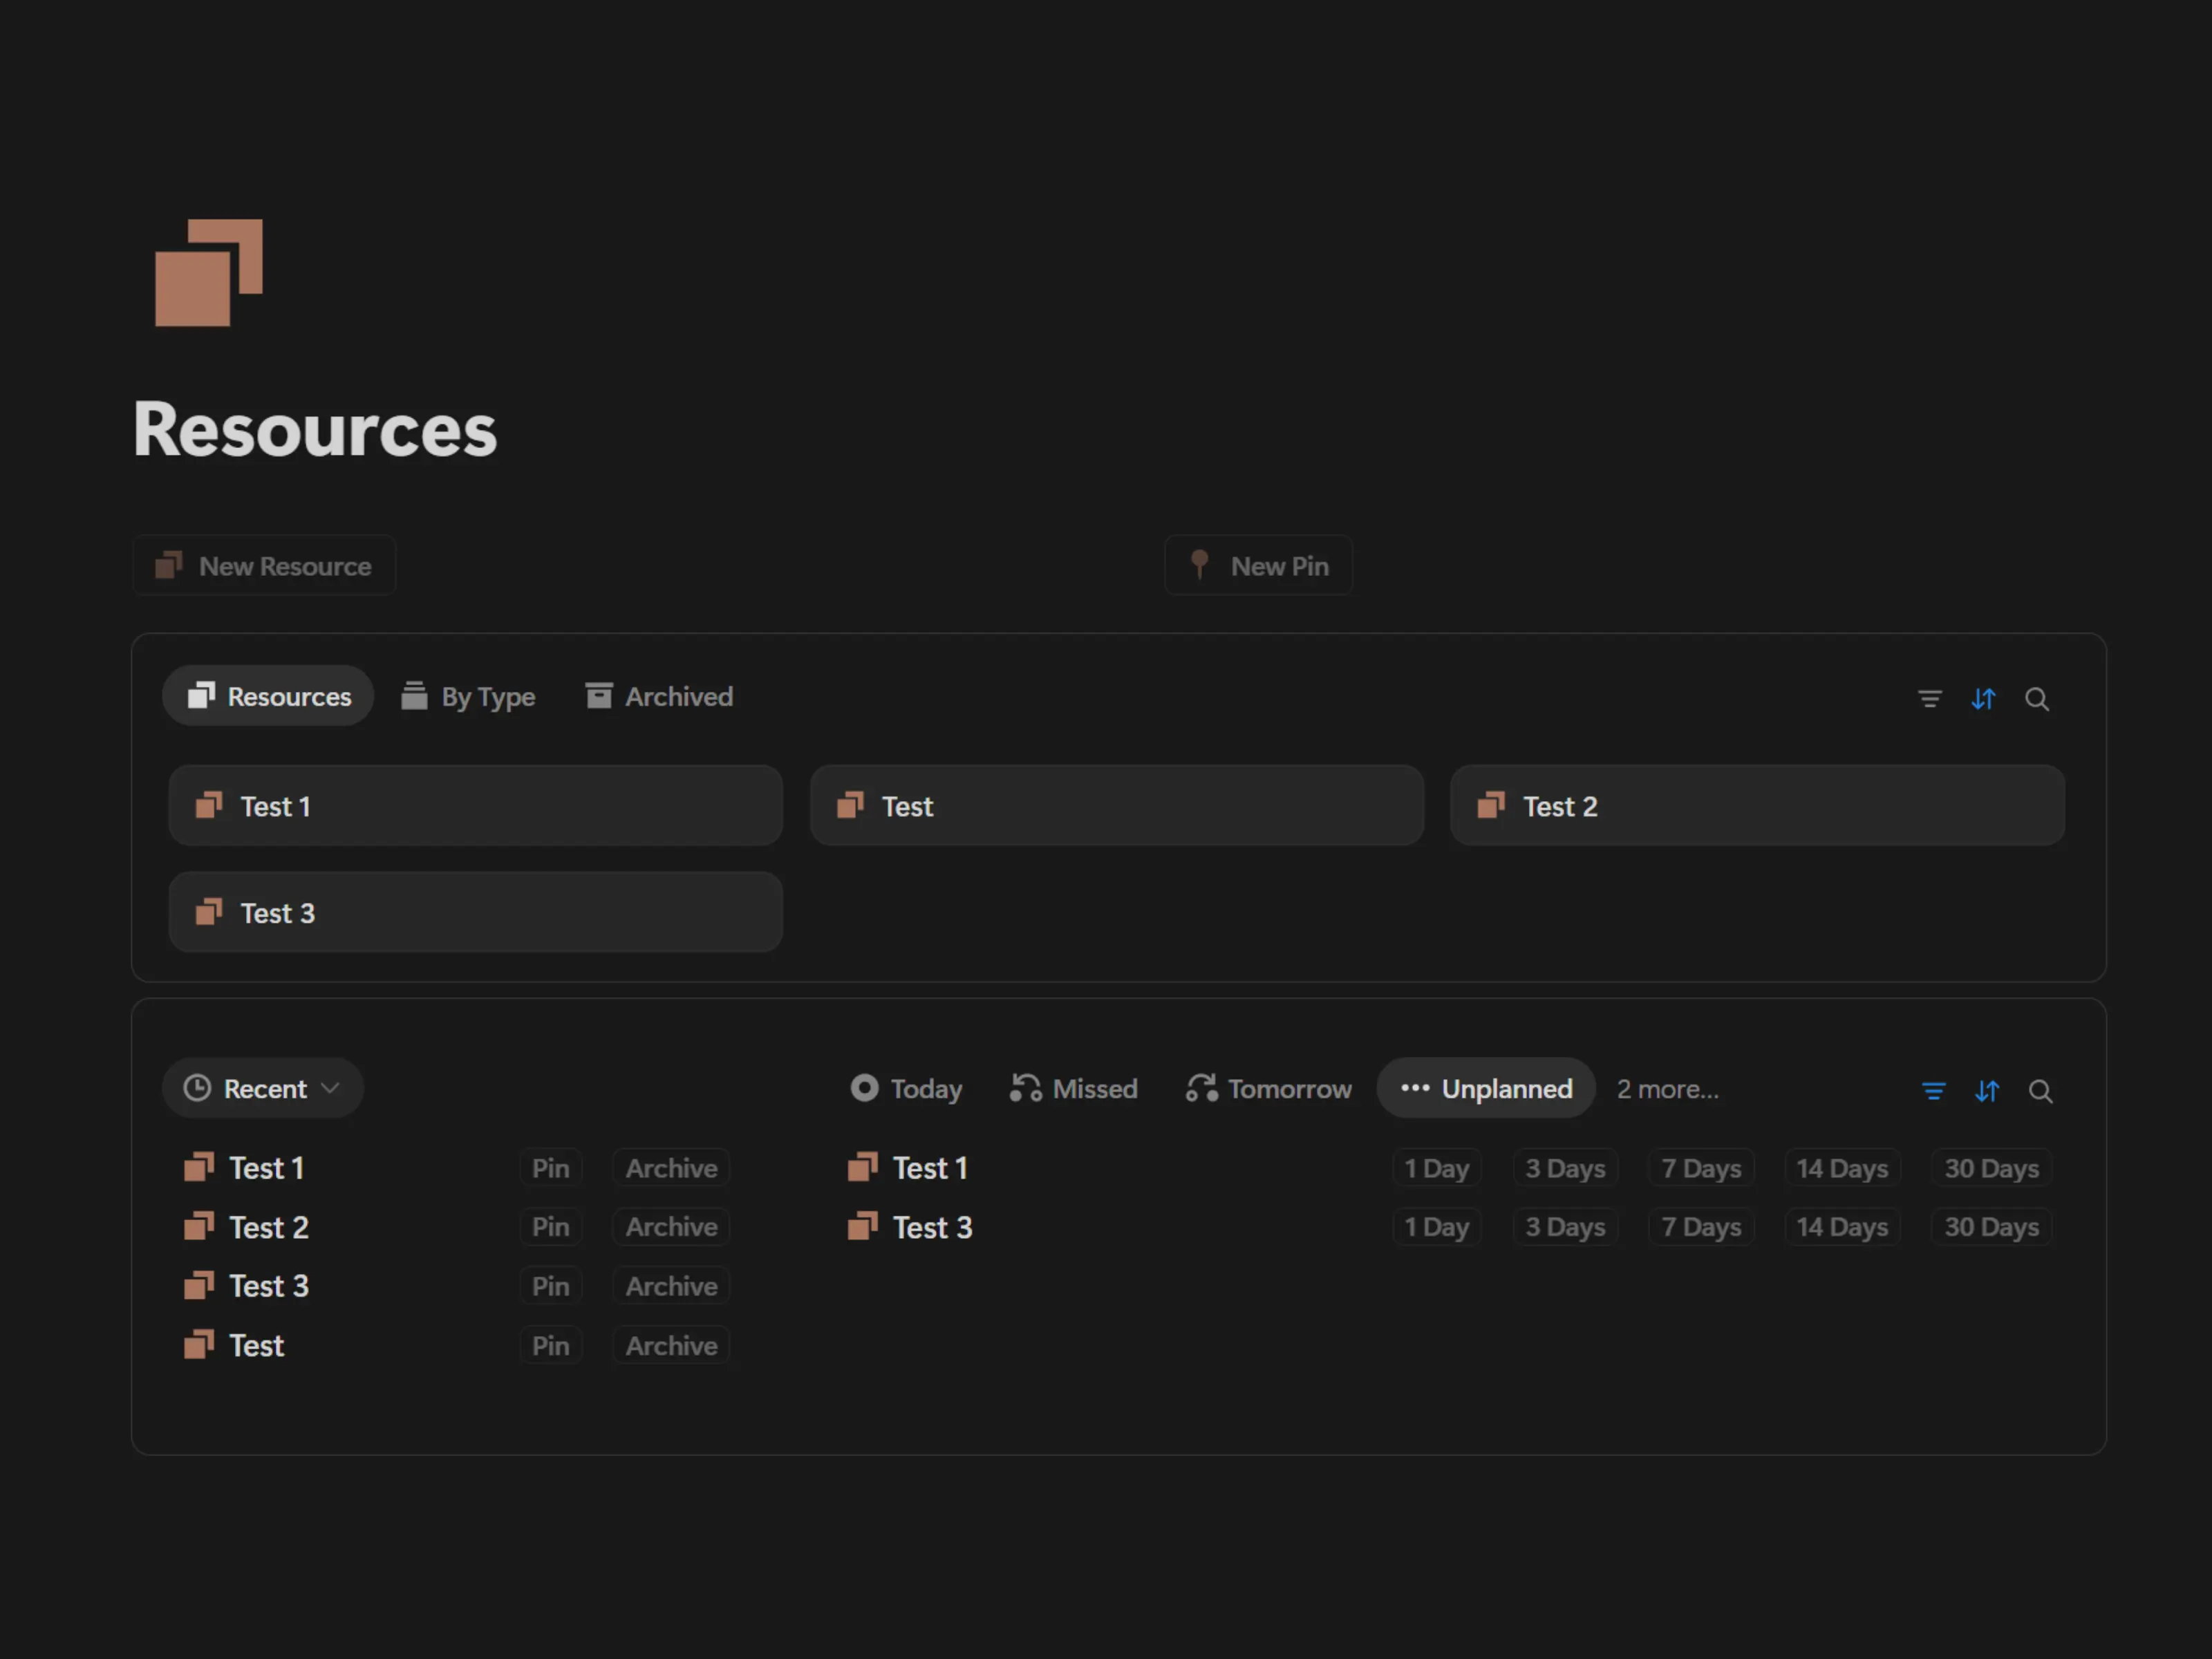Open search icon in Resources gallery toolbar
The image size is (2212, 1659).
click(x=2036, y=698)
